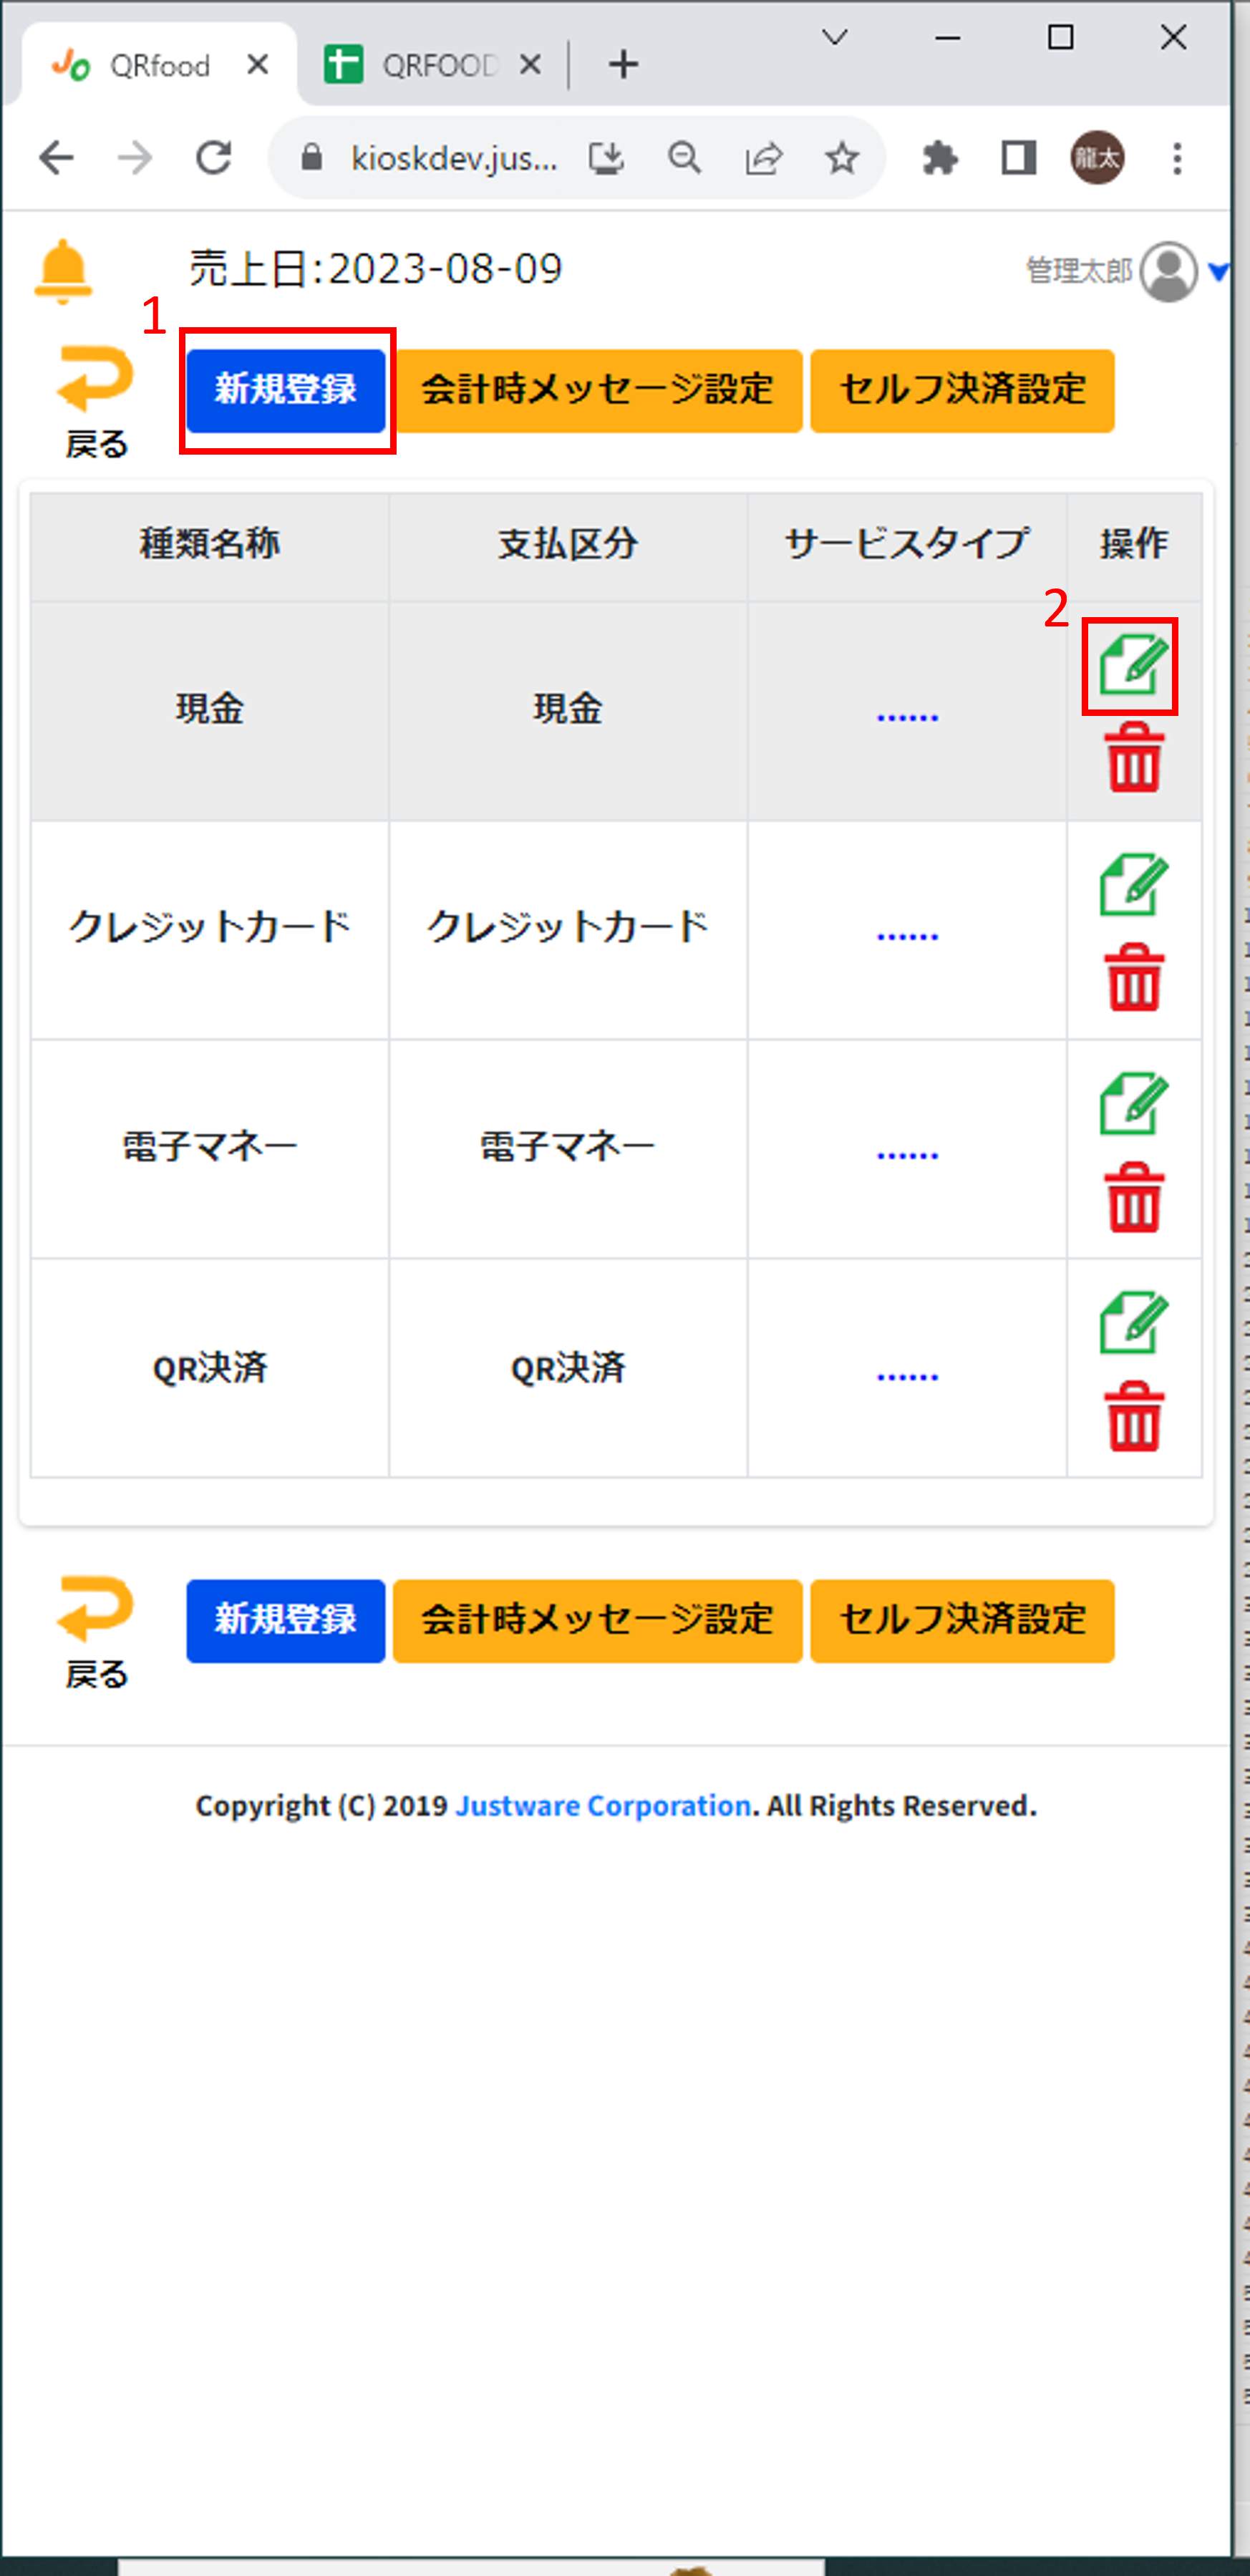Viewport: 1250px width, 2576px height.
Task: Edit the 現金 payment row
Action: [1132, 665]
